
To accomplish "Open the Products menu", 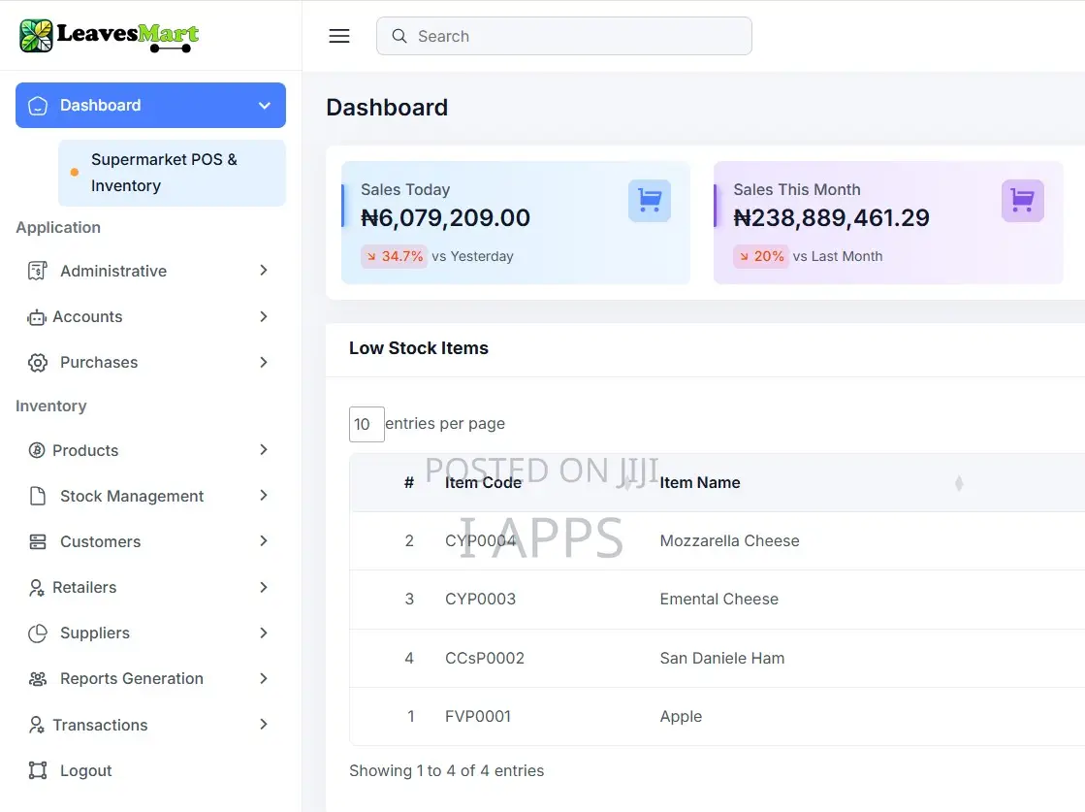I will (150, 451).
